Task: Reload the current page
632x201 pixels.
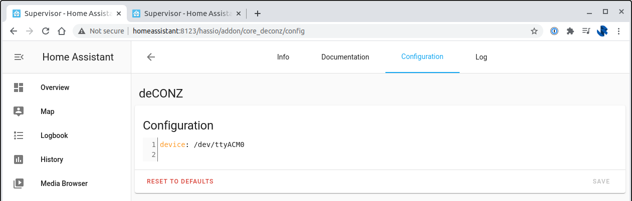Action: click(45, 31)
